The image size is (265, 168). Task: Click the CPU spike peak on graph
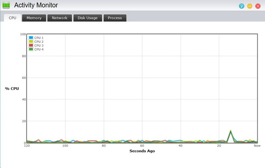(231, 131)
